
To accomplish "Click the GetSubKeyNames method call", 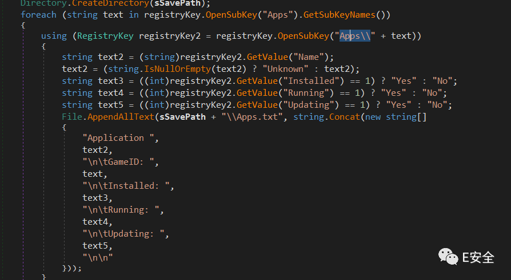I will (x=340, y=15).
